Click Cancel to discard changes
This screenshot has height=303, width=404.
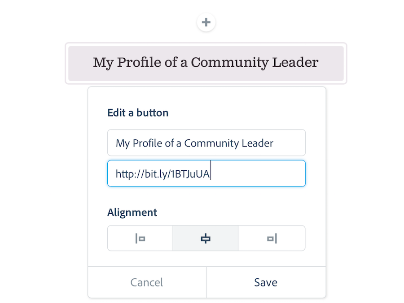(146, 282)
